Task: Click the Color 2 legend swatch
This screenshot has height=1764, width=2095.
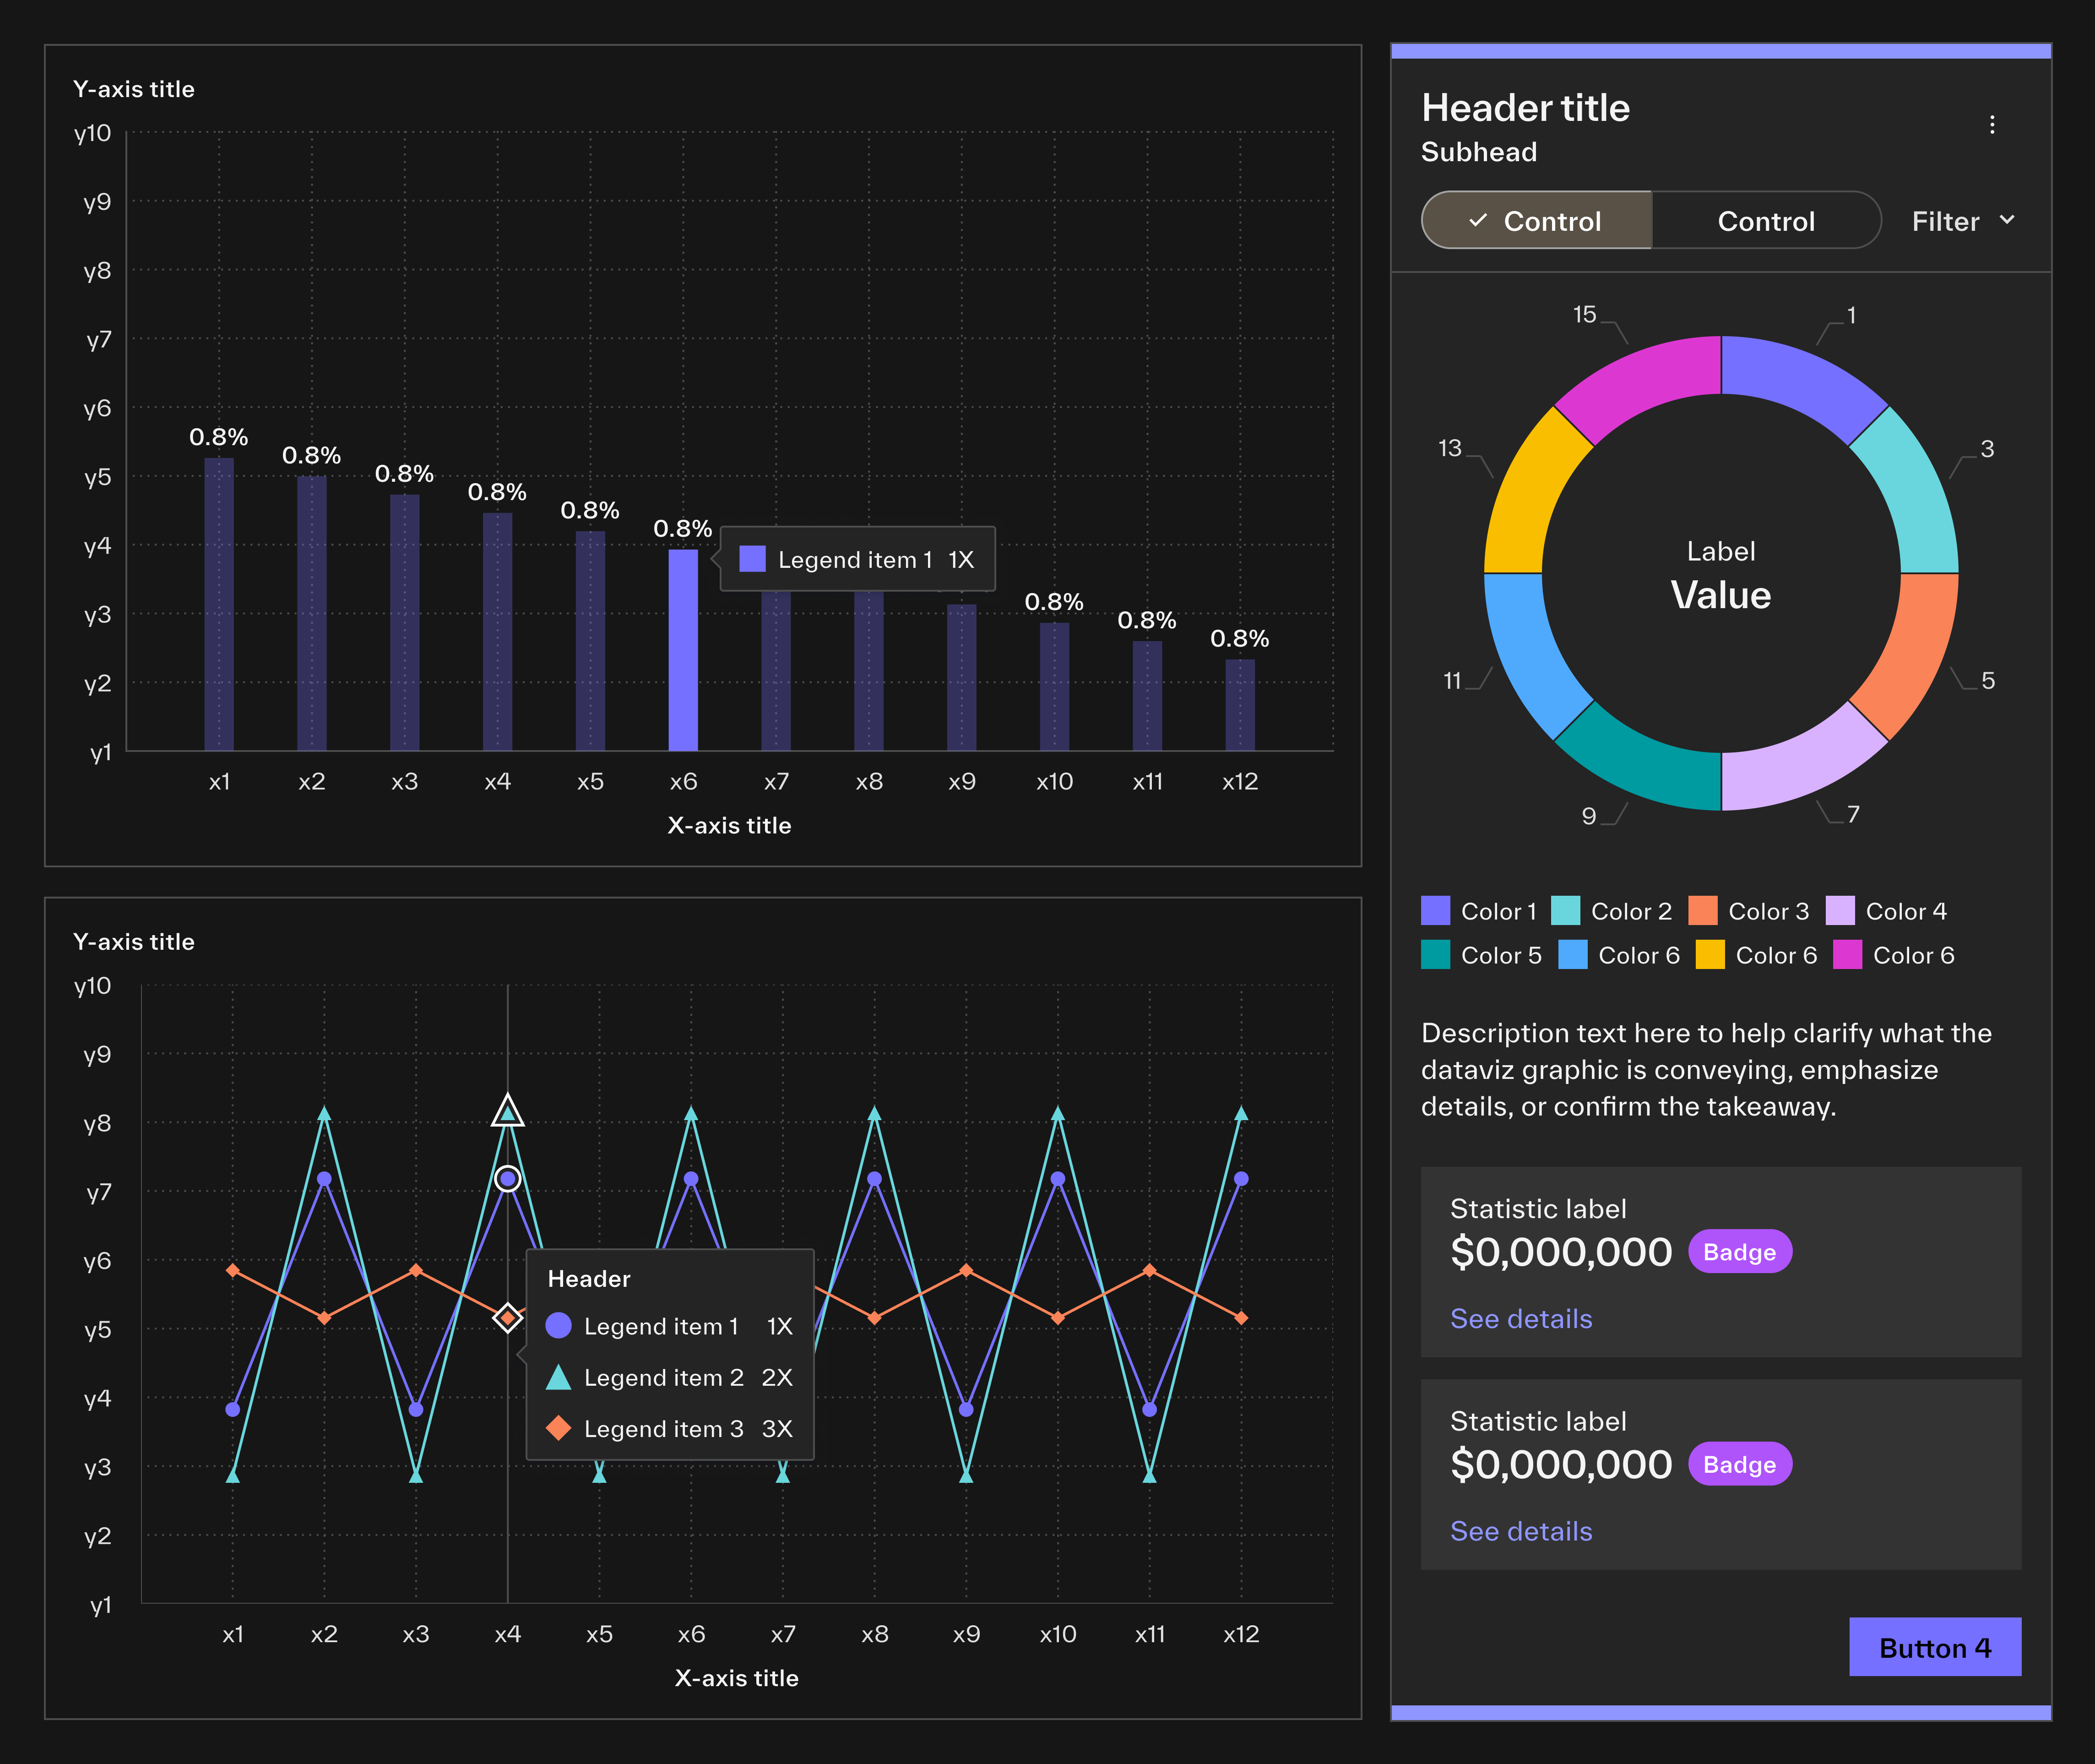Action: (x=1565, y=911)
